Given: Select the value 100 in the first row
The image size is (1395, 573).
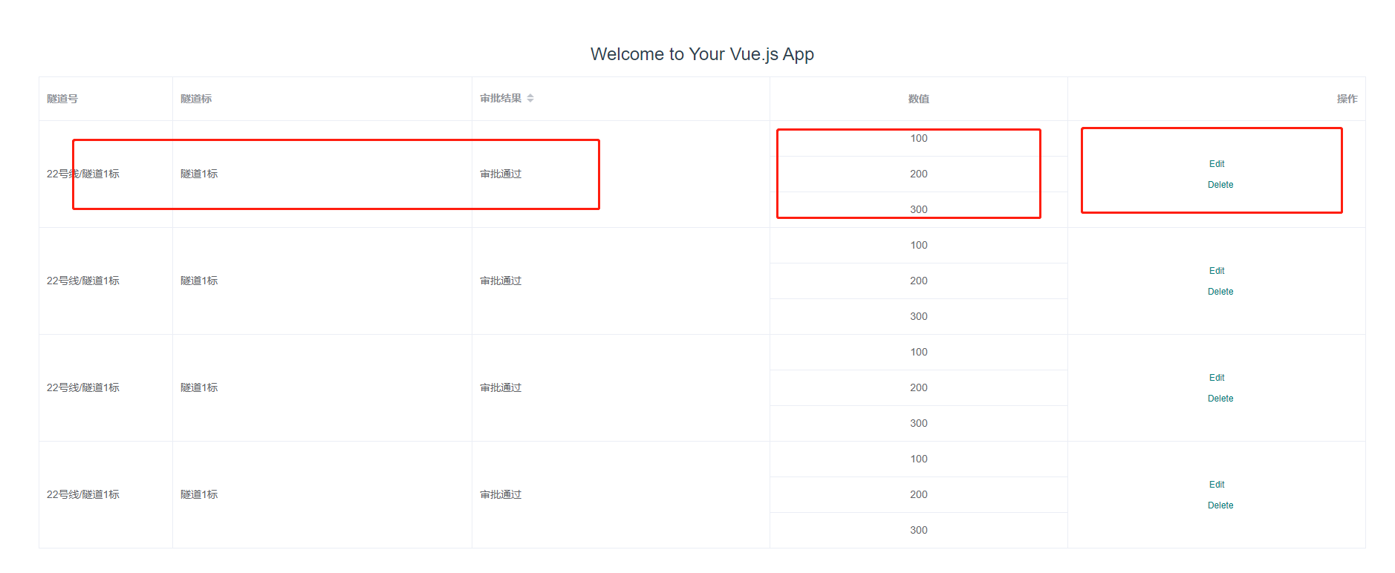Looking at the screenshot, I should [918, 138].
